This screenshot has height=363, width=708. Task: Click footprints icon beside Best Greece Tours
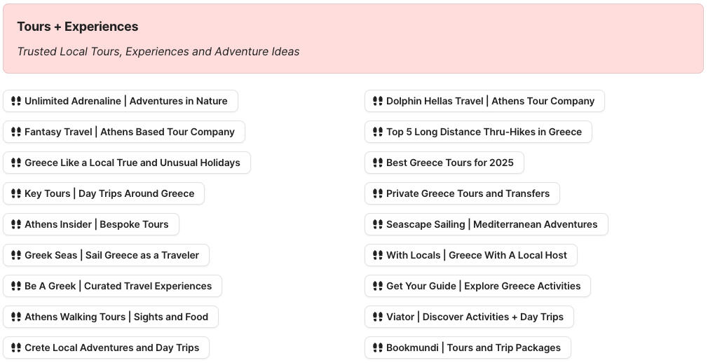[378, 163]
